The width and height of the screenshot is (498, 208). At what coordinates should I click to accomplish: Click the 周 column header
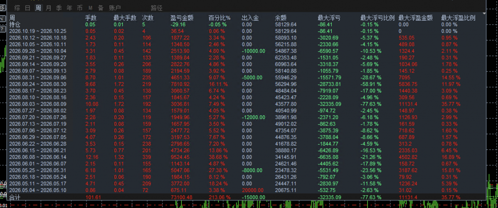(x=12, y=18)
